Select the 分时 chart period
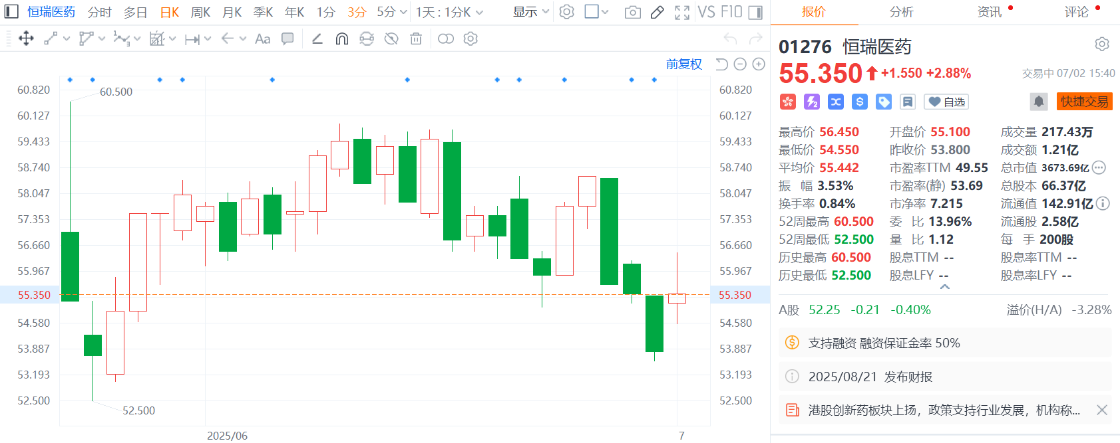The image size is (1120, 443). tap(99, 12)
